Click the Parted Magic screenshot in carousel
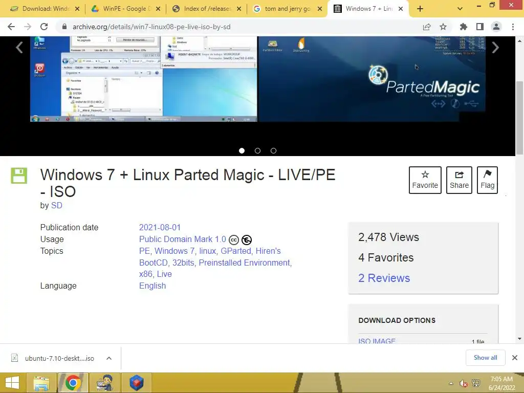Screen dimensions: 524x393 [x=372, y=79]
